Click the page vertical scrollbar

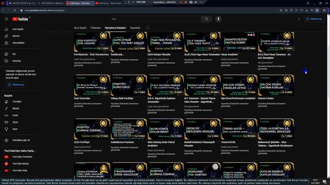328,97
